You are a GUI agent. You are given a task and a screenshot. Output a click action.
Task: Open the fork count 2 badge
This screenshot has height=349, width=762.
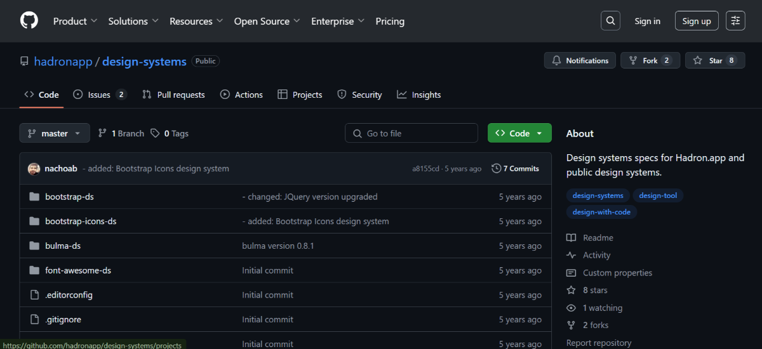click(x=666, y=60)
